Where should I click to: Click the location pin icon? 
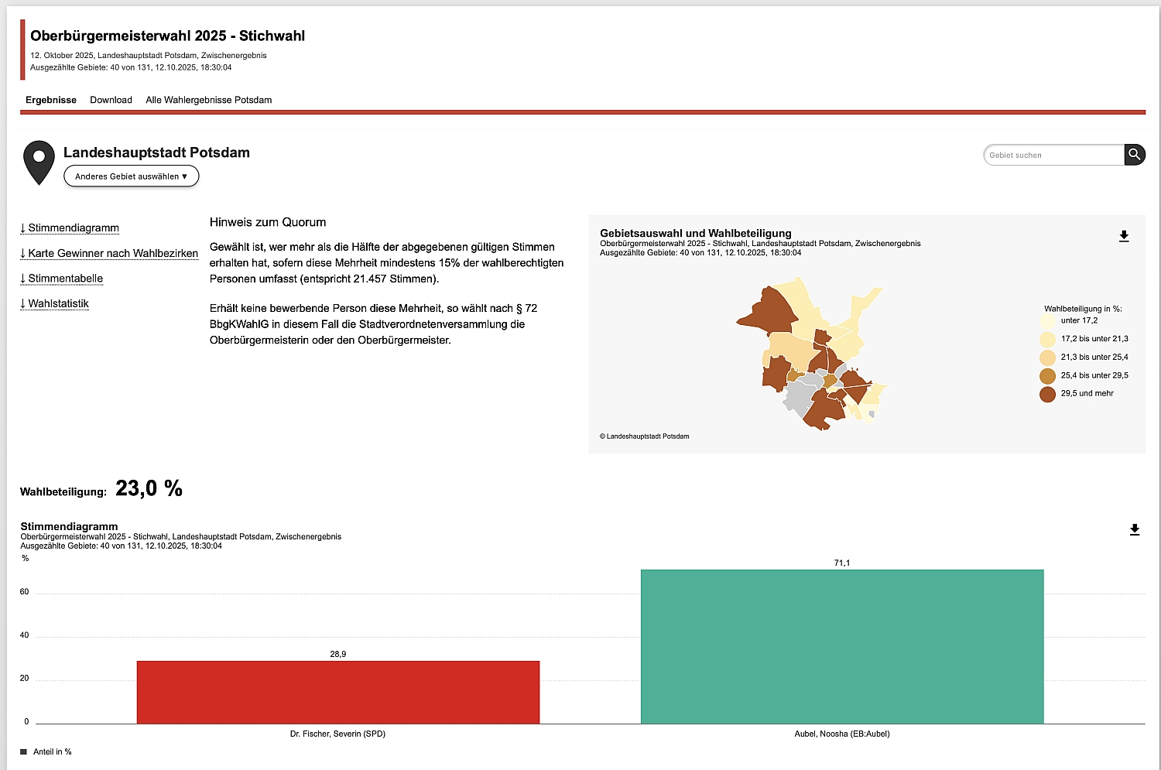point(39,161)
